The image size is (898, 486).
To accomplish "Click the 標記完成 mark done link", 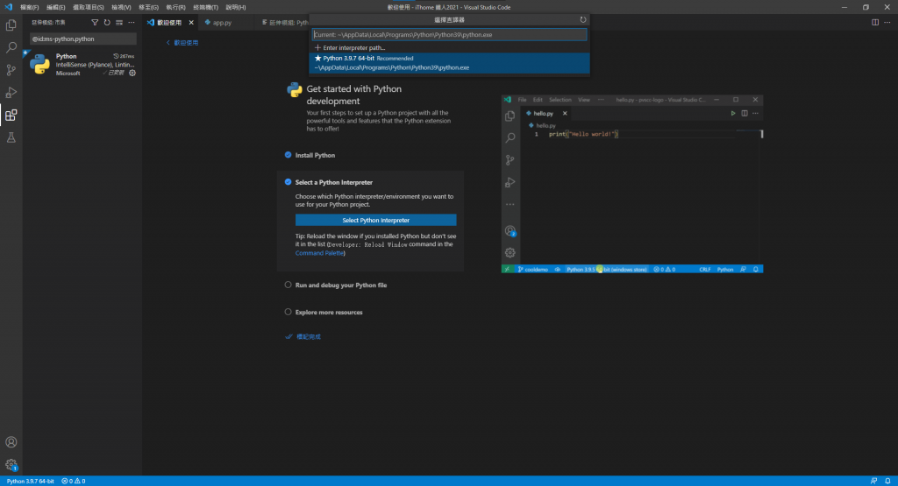I will [303, 337].
